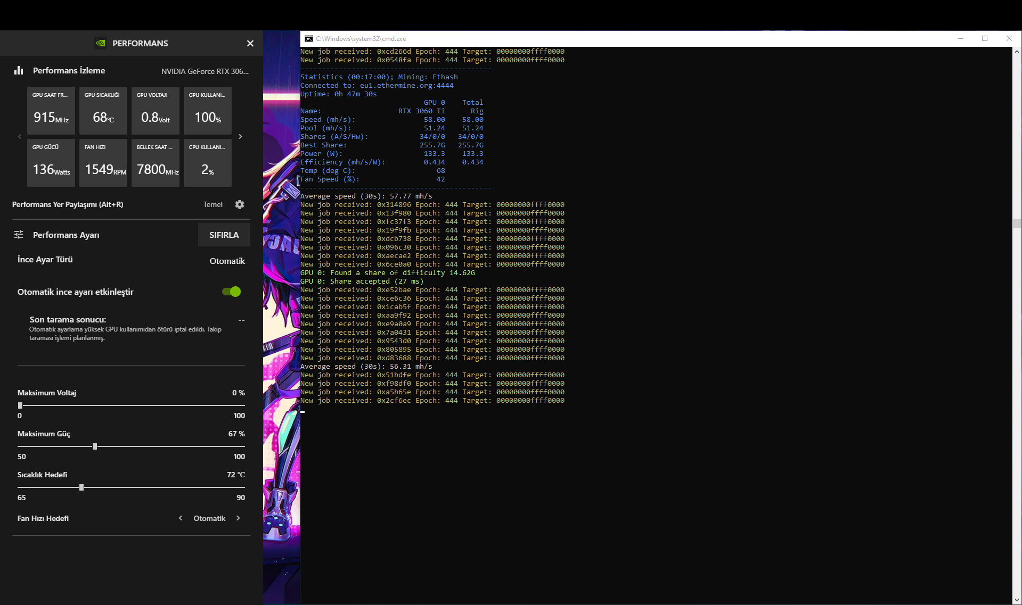1022x605 pixels.
Task: Click the 'Best Share:' row in cmd
Action: (x=392, y=145)
